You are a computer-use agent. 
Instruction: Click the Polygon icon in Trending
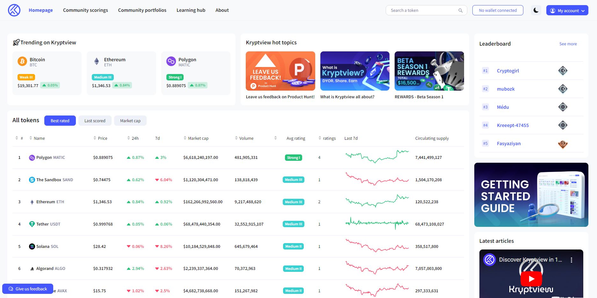point(171,61)
